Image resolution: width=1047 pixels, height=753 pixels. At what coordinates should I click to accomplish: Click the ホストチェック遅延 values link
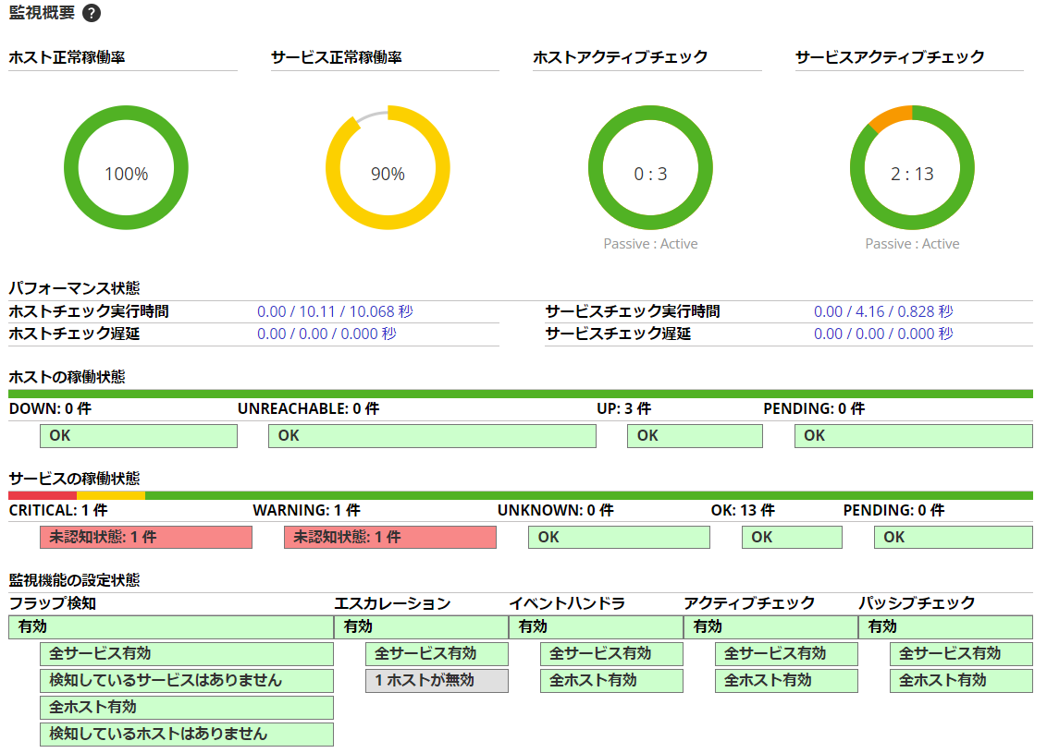326,334
